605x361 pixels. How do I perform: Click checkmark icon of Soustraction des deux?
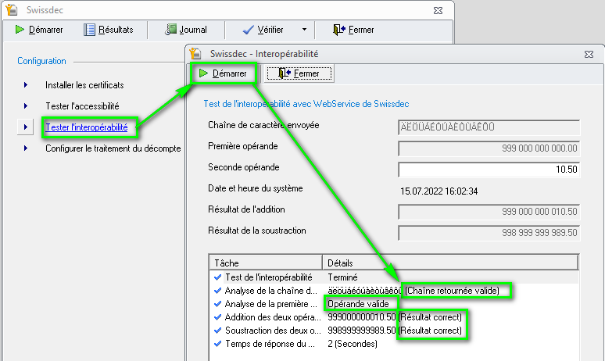217,331
